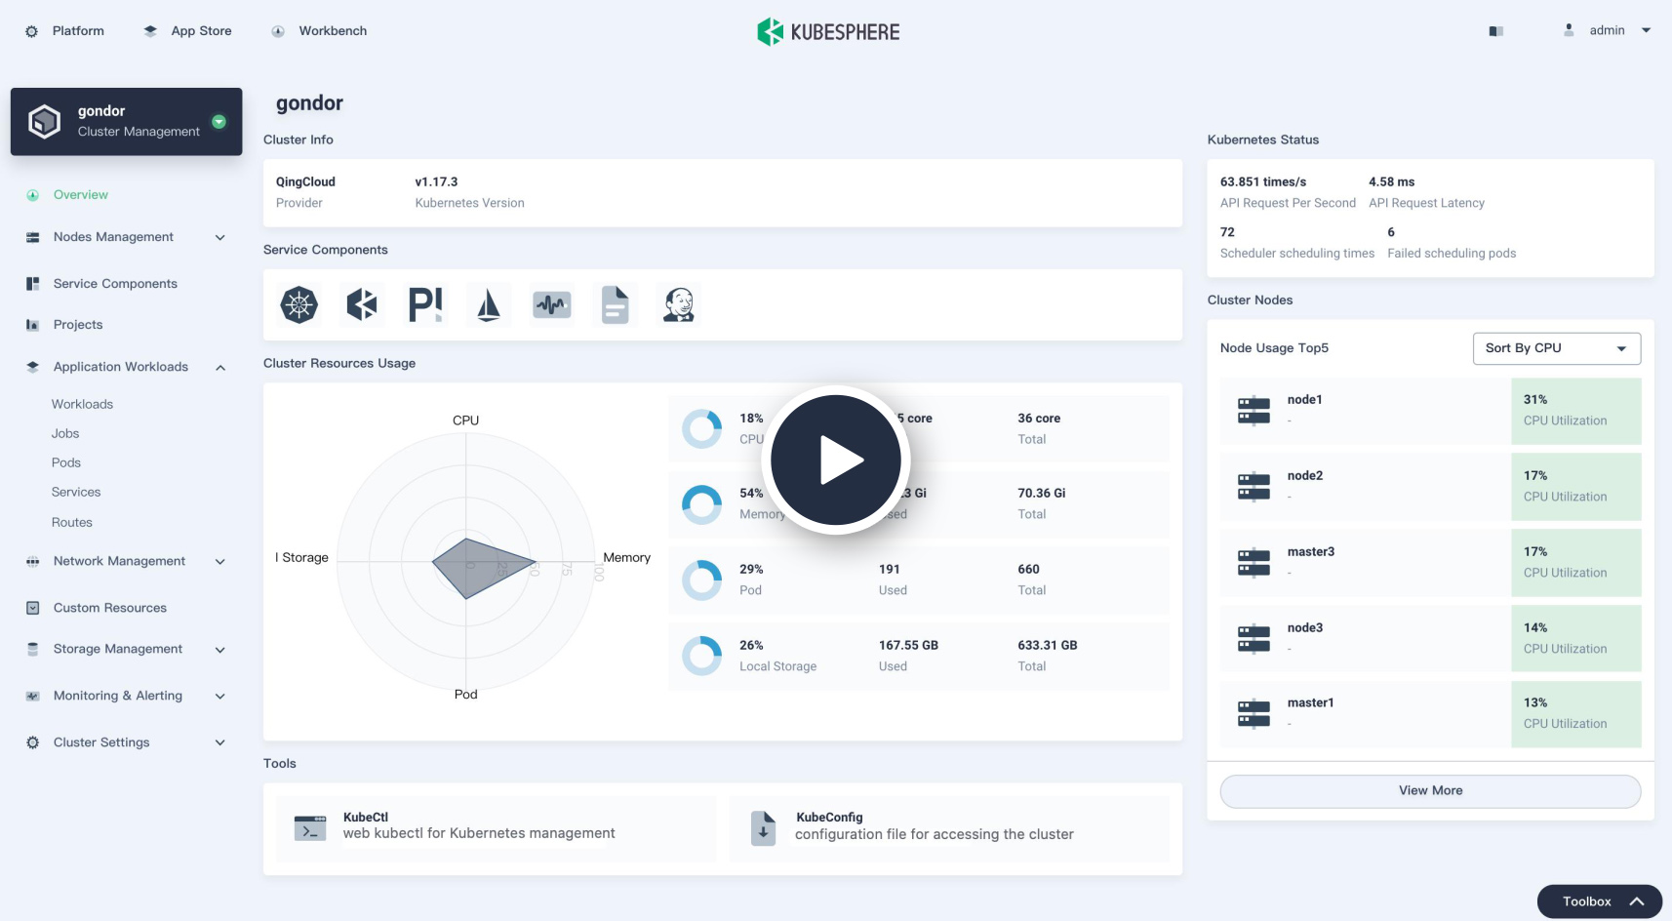Open KubeCtl web kubectl tool
This screenshot has width=1672, height=921.
pos(497,828)
